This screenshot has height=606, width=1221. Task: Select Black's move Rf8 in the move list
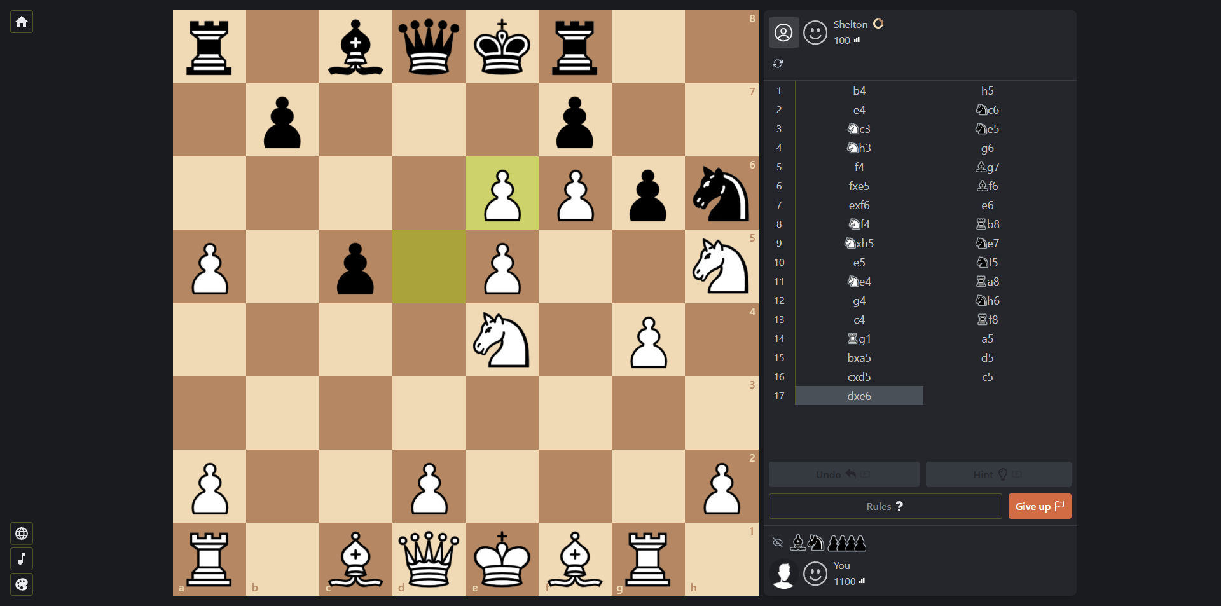(x=988, y=320)
